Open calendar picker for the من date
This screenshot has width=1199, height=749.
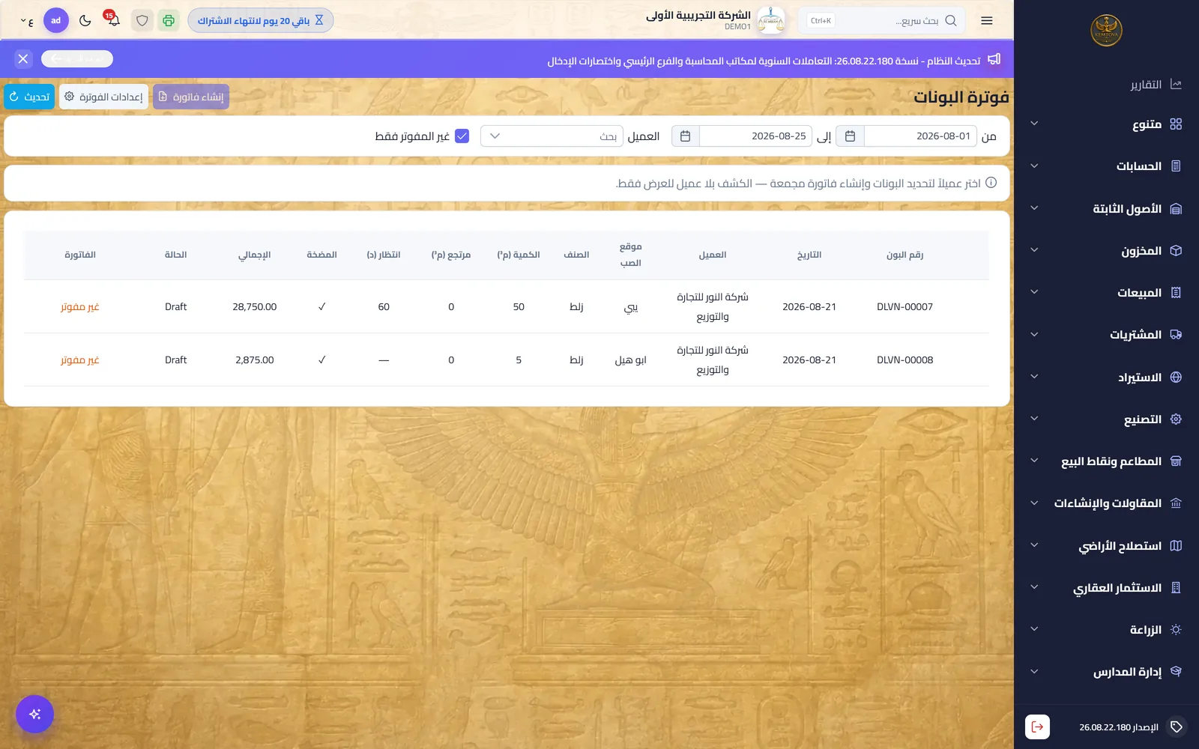point(850,136)
